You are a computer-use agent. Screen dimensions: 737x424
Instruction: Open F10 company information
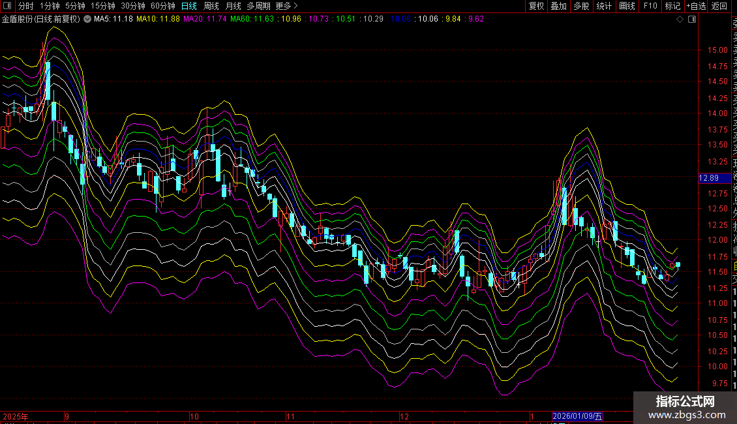(650, 7)
